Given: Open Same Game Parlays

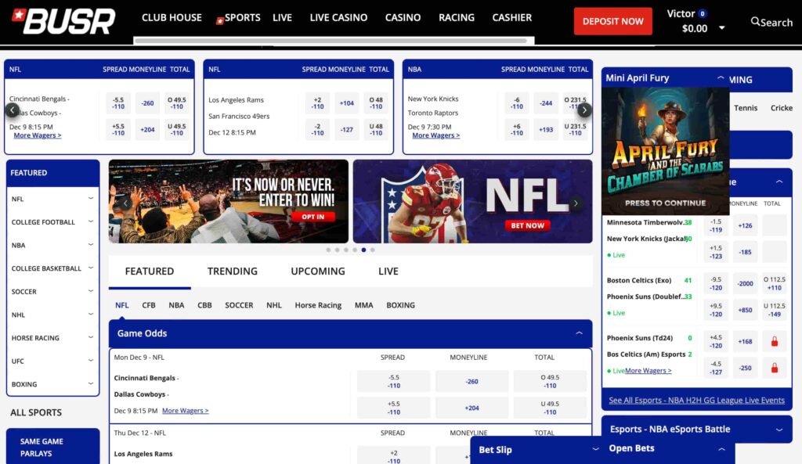Looking at the screenshot, I should pos(52,447).
